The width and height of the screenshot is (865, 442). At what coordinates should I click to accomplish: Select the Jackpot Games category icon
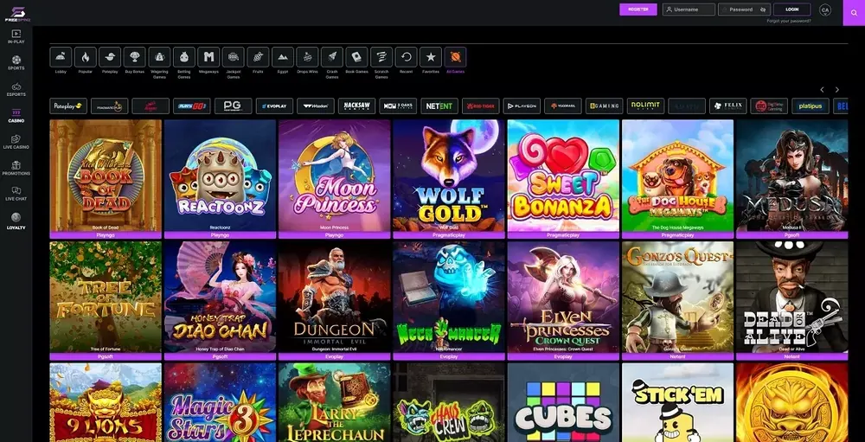[x=234, y=57]
